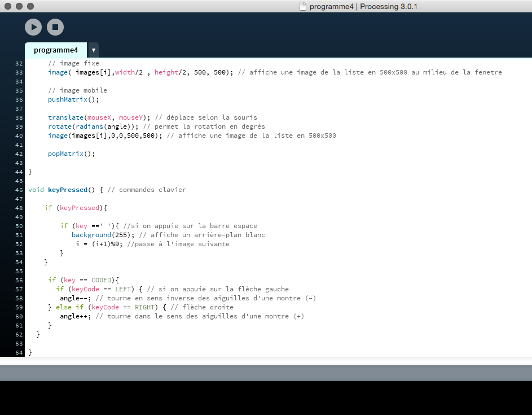
Task: Select the programme4 tab
Action: 56,50
